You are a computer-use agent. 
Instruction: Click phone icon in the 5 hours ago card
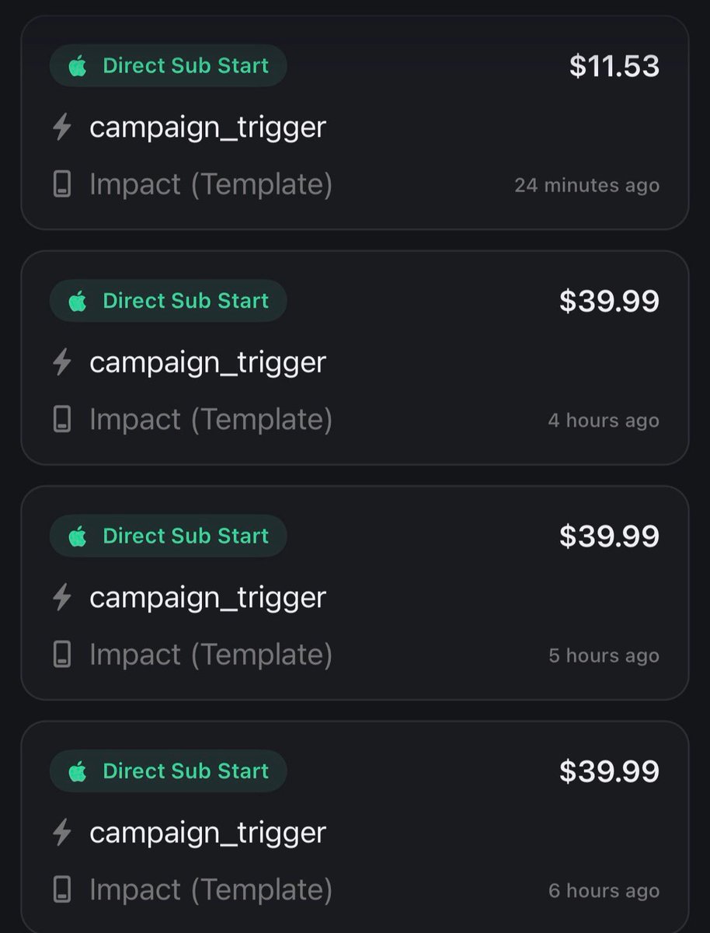pos(62,655)
